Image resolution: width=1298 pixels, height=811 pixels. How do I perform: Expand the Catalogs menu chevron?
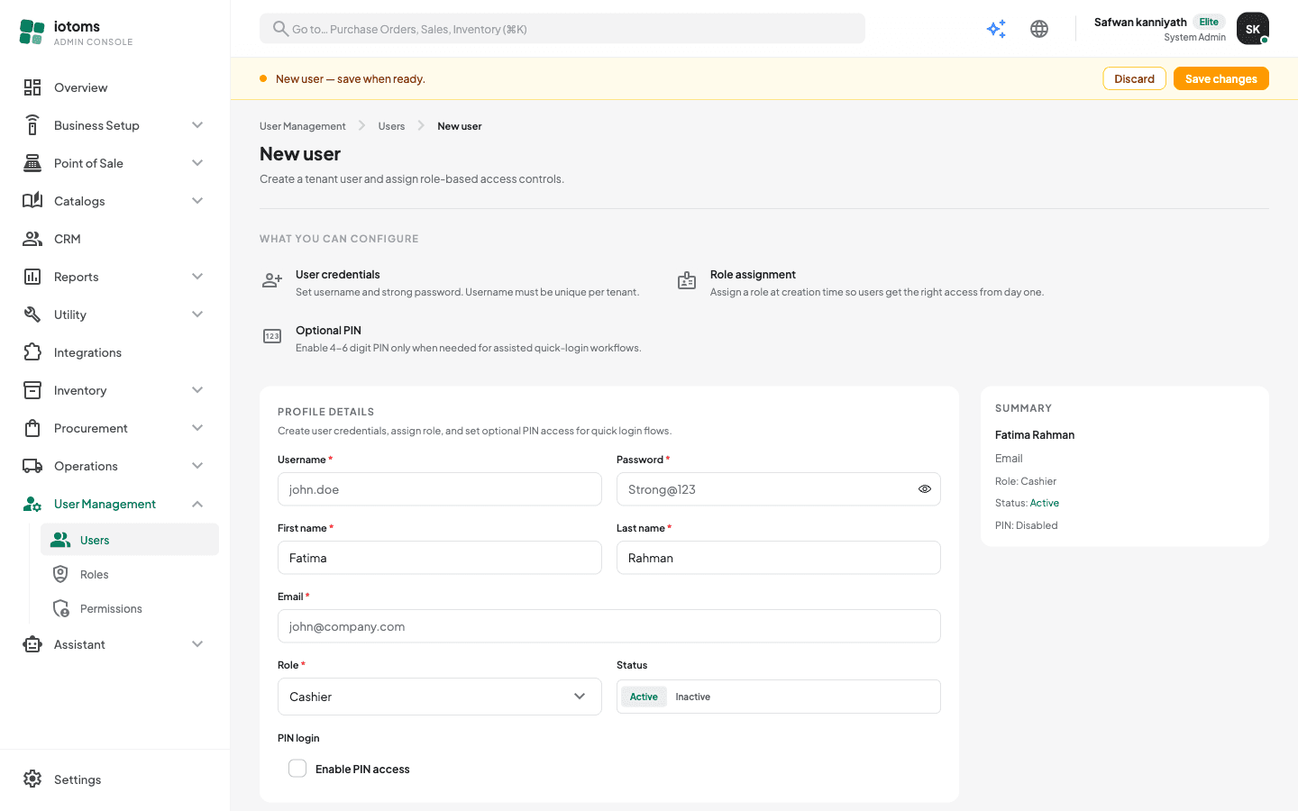click(197, 201)
